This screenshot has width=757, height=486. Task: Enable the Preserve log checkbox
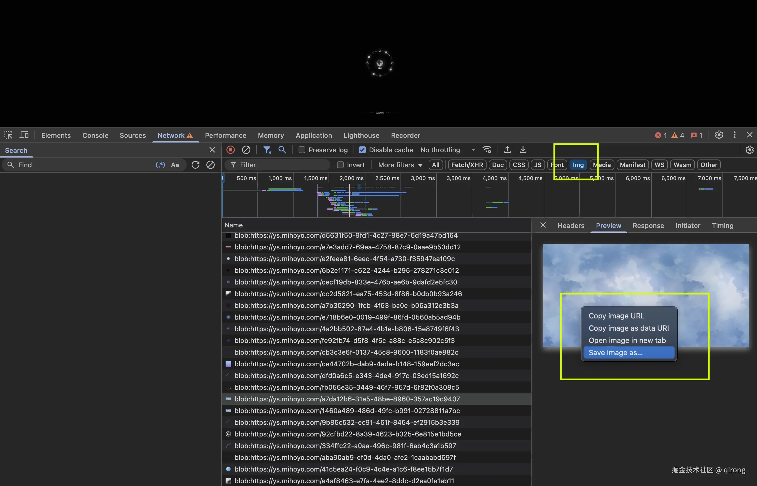coord(302,150)
